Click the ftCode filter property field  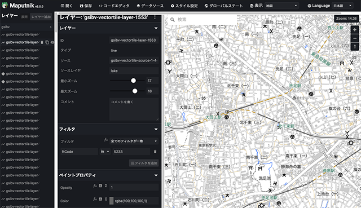point(79,152)
